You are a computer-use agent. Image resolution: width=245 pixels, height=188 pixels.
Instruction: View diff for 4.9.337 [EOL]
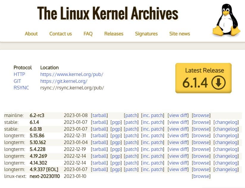click(178, 170)
